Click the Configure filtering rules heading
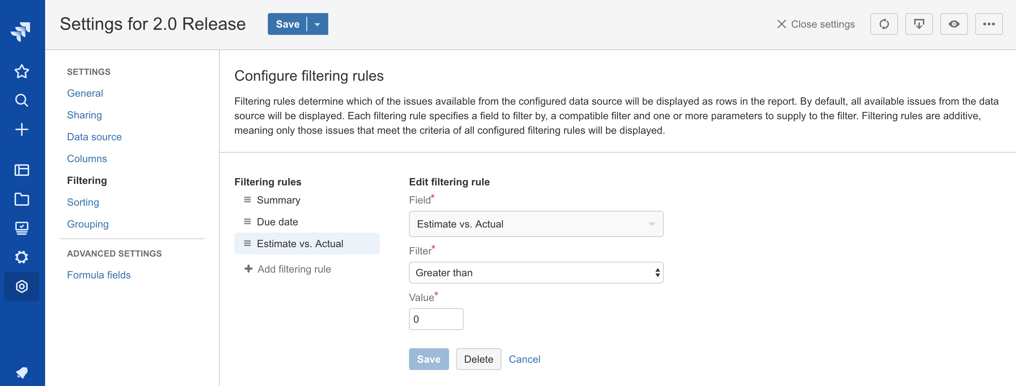The width and height of the screenshot is (1016, 386). click(x=309, y=76)
